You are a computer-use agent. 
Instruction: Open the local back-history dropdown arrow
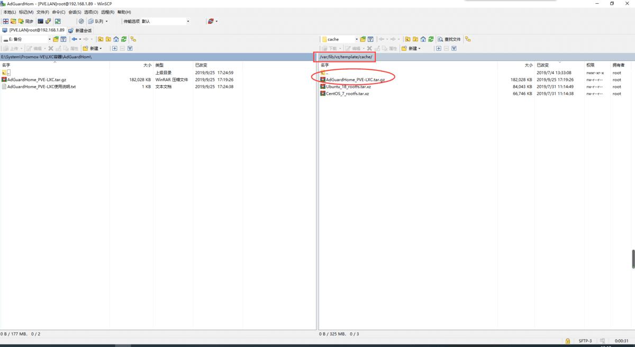[80, 39]
